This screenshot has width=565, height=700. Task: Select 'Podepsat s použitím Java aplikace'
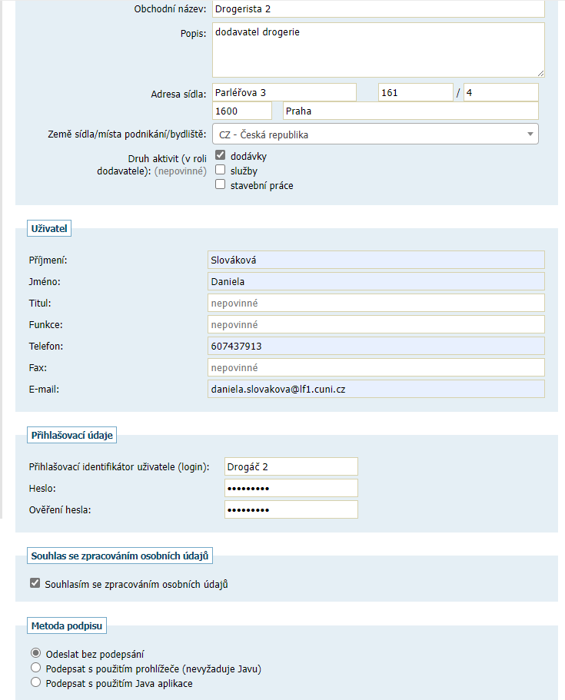(x=35, y=682)
